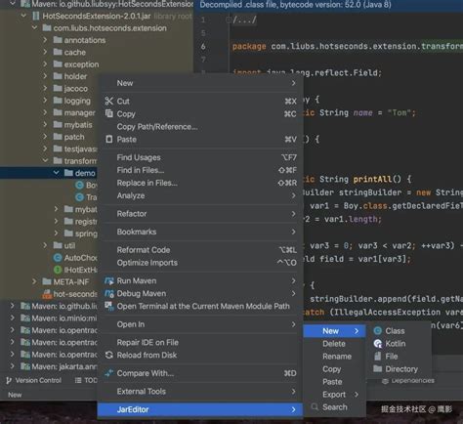Collapse the demo folder in tree
This screenshot has width=463, height=424.
tap(57, 173)
